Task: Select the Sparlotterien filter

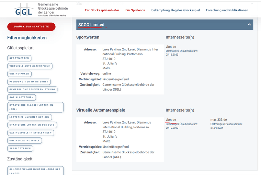Action: click(x=20, y=148)
